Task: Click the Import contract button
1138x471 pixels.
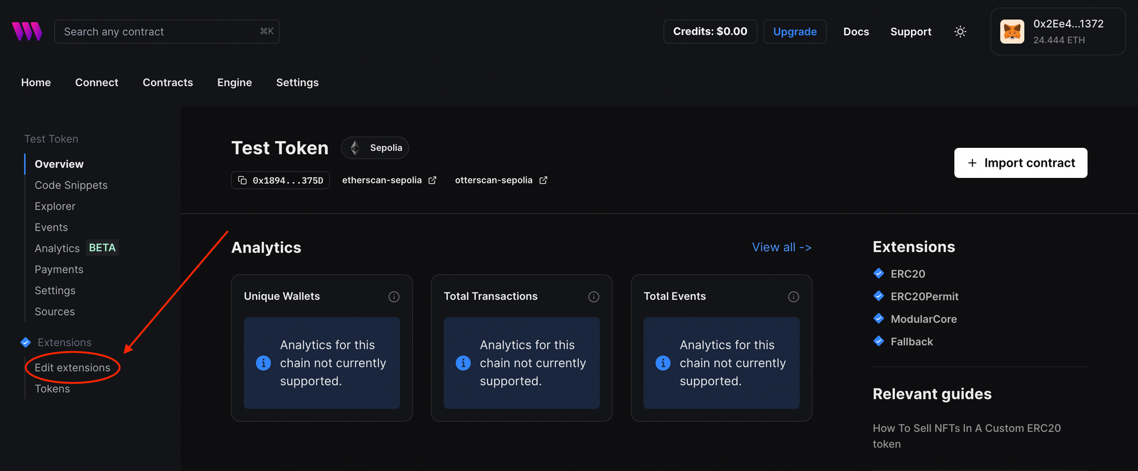Action: point(1020,163)
